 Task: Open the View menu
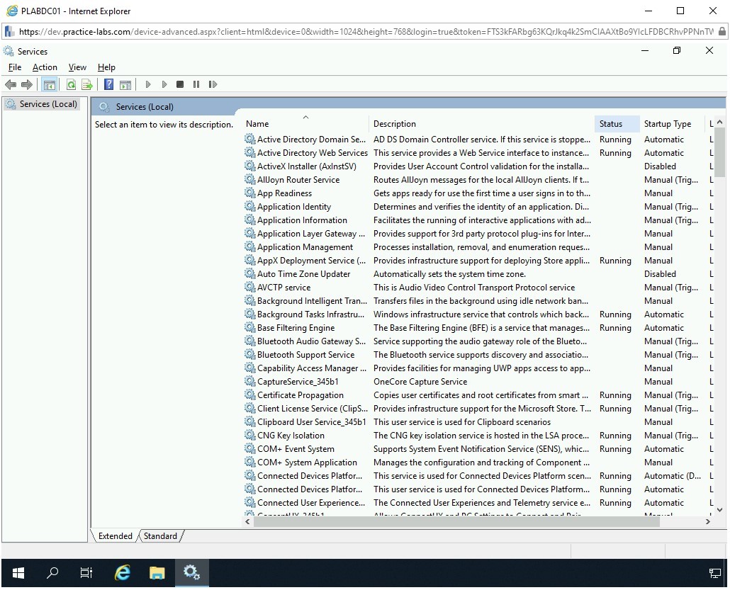click(77, 67)
